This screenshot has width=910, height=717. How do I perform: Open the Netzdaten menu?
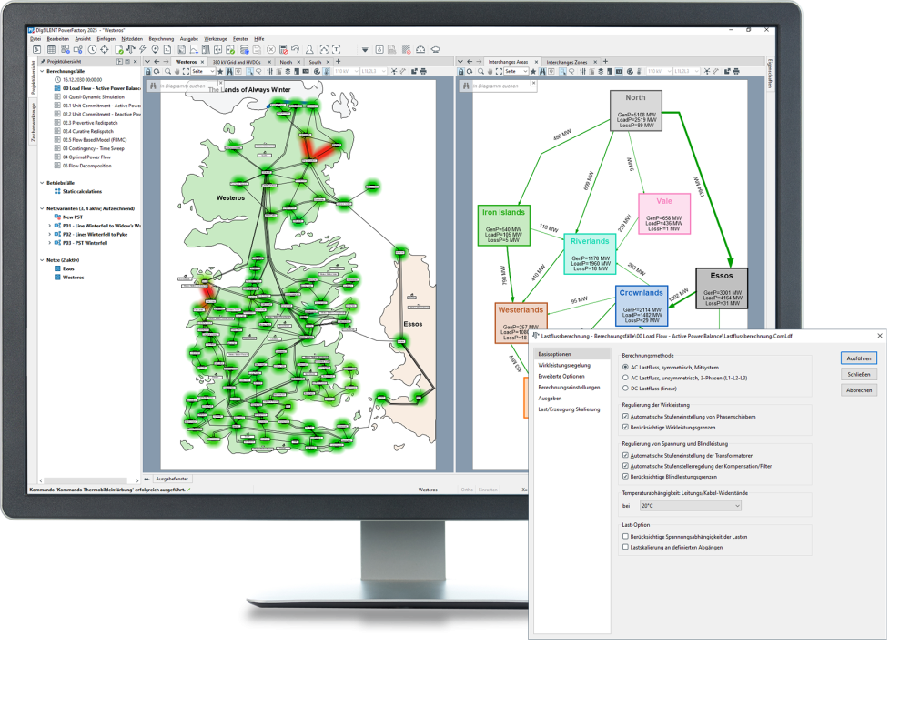coord(132,39)
